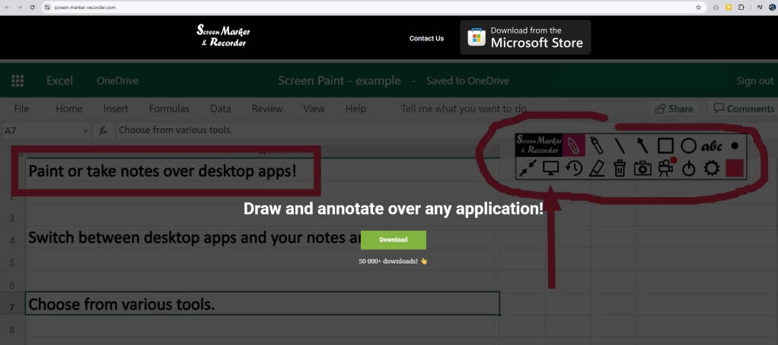Click the monitor screen icon
Image resolution: width=778 pixels, height=345 pixels.
coord(550,168)
